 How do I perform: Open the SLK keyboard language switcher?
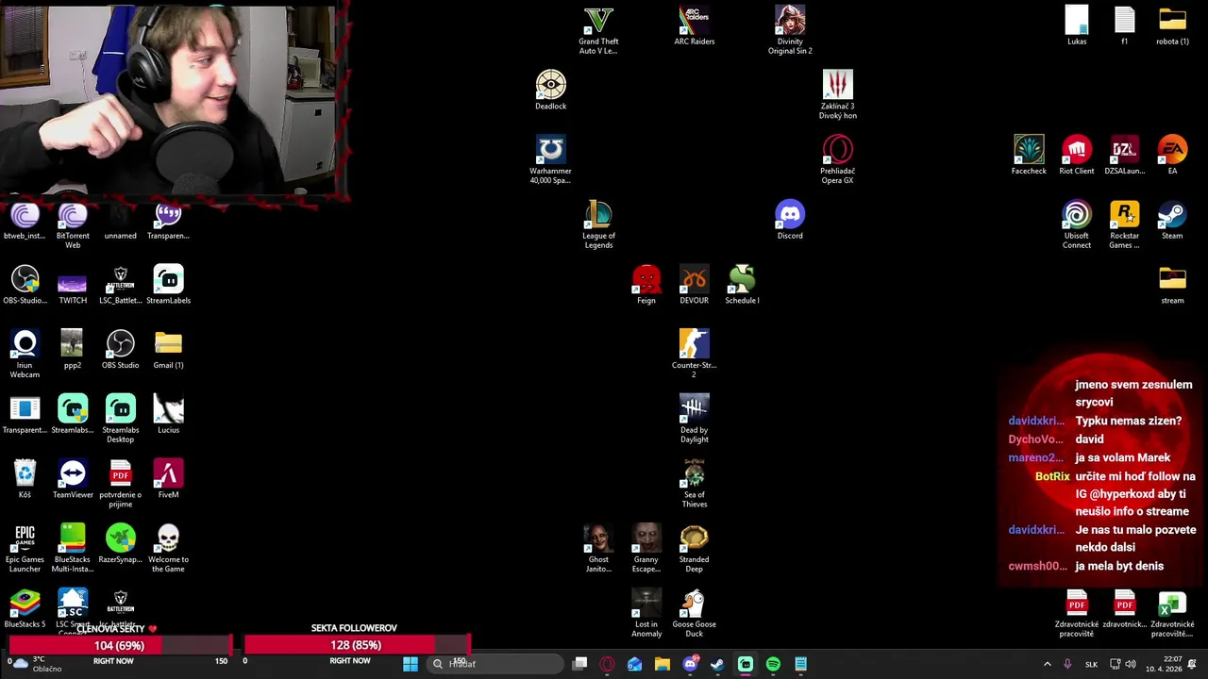[x=1091, y=664]
